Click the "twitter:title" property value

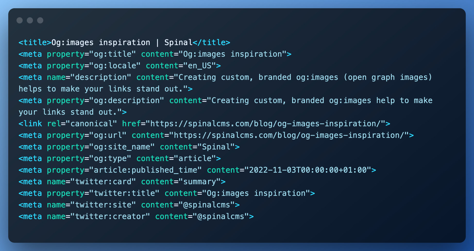point(124,193)
